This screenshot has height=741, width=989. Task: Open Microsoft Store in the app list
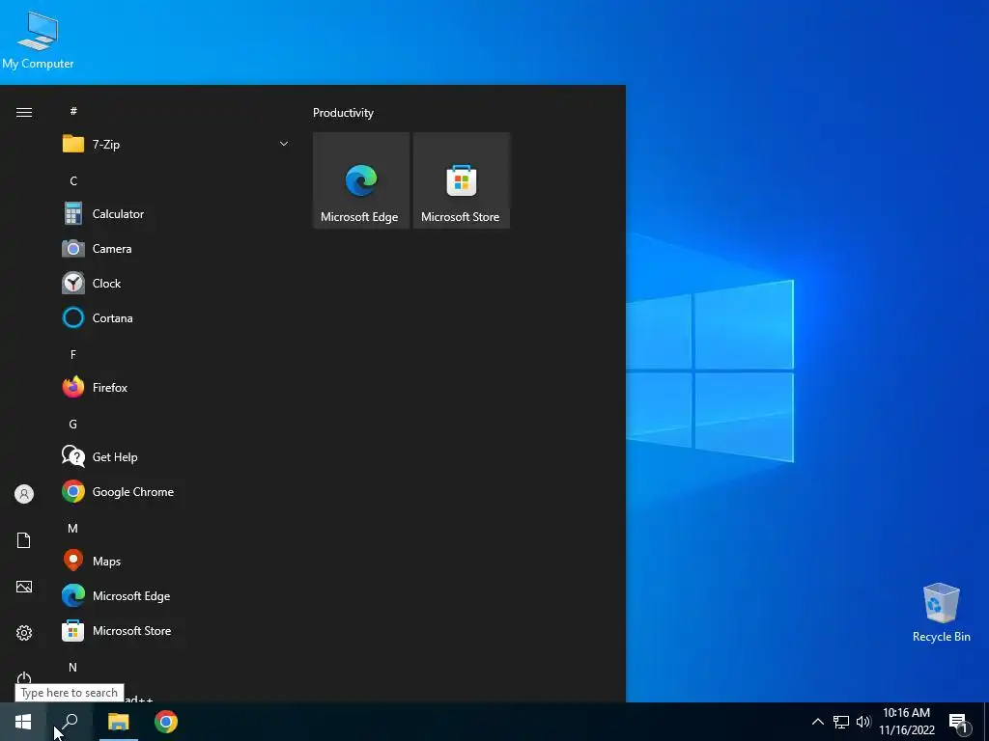176,631
